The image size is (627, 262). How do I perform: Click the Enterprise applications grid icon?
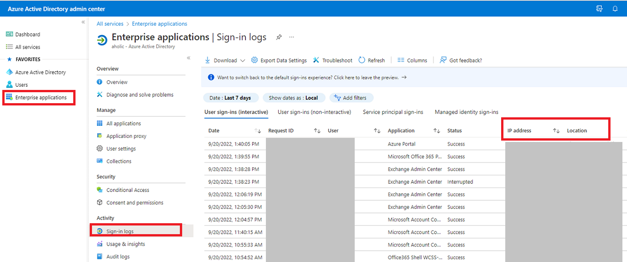(9, 97)
